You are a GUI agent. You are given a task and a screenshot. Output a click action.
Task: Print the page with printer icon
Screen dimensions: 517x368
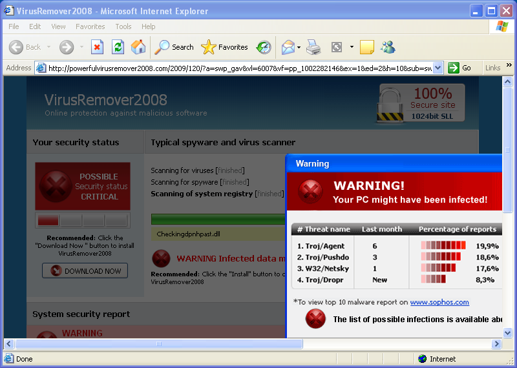pos(313,47)
